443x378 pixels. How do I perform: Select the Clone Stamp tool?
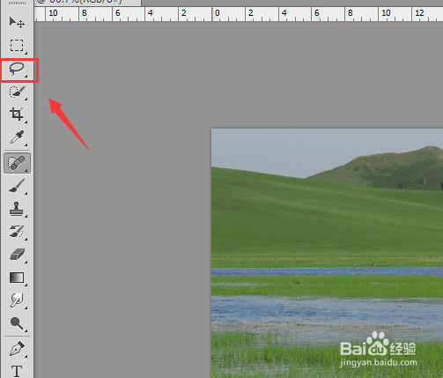pos(17,209)
